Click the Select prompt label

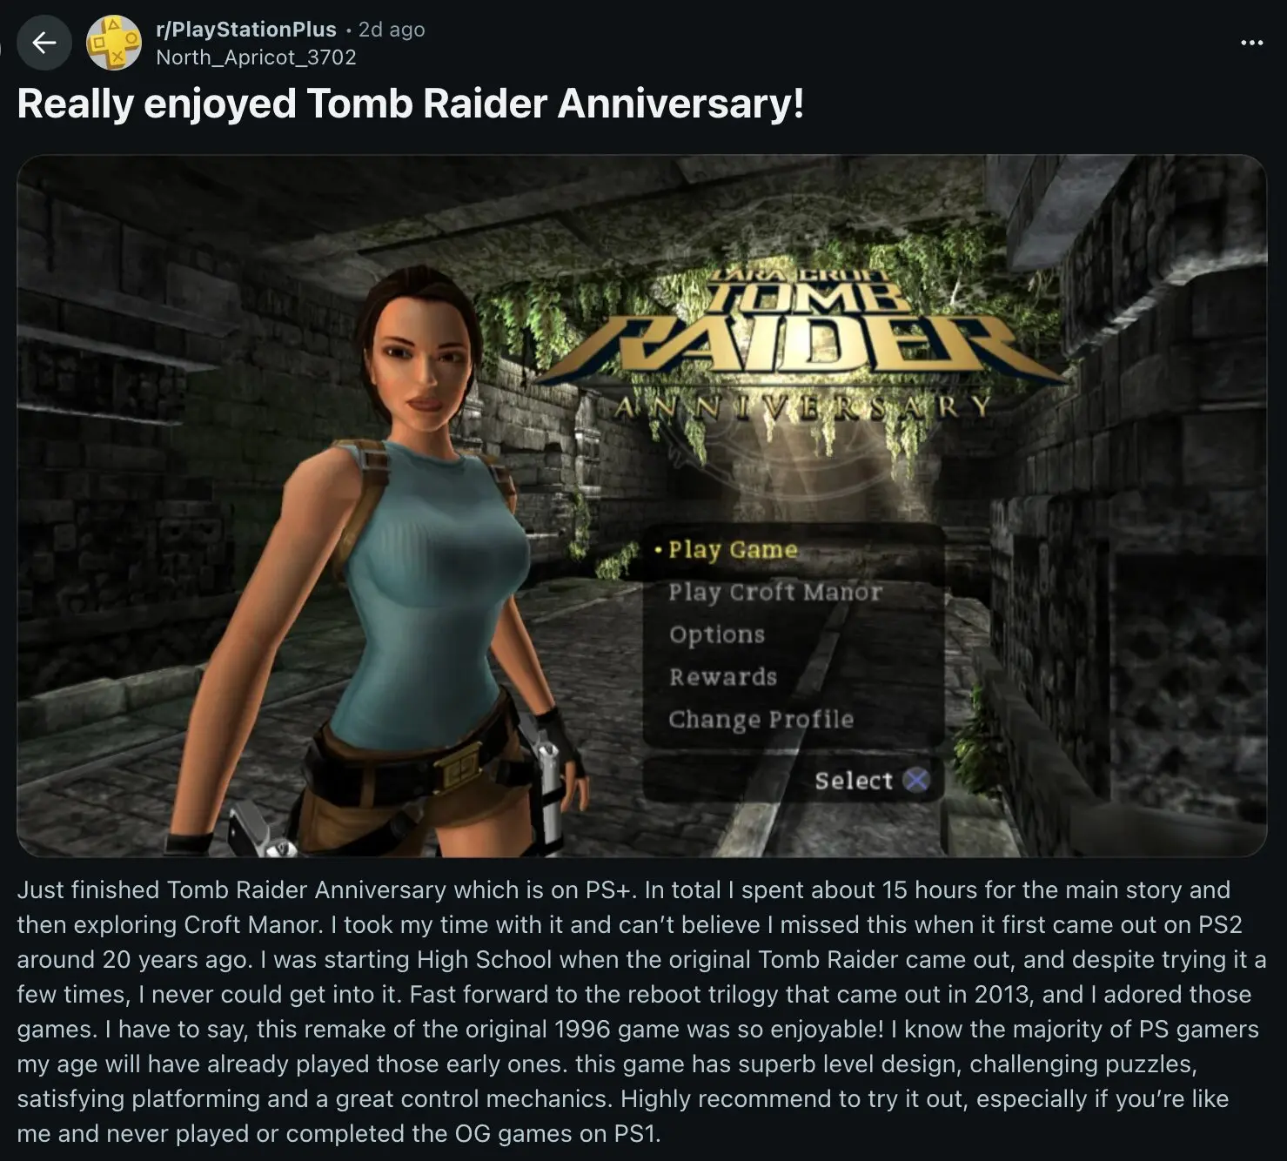pyautogui.click(x=854, y=781)
